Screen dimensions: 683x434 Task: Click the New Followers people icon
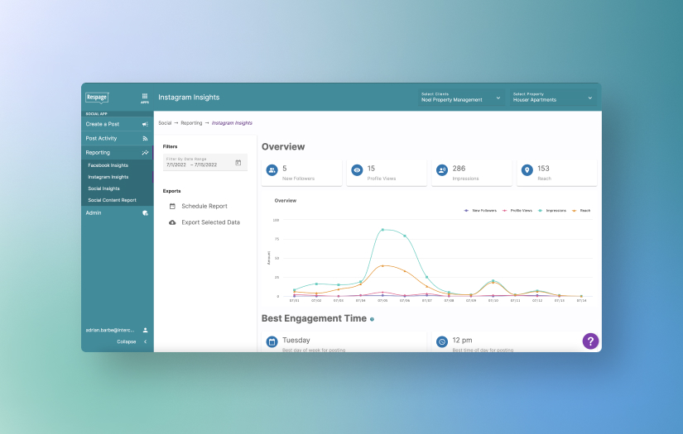[x=272, y=170]
